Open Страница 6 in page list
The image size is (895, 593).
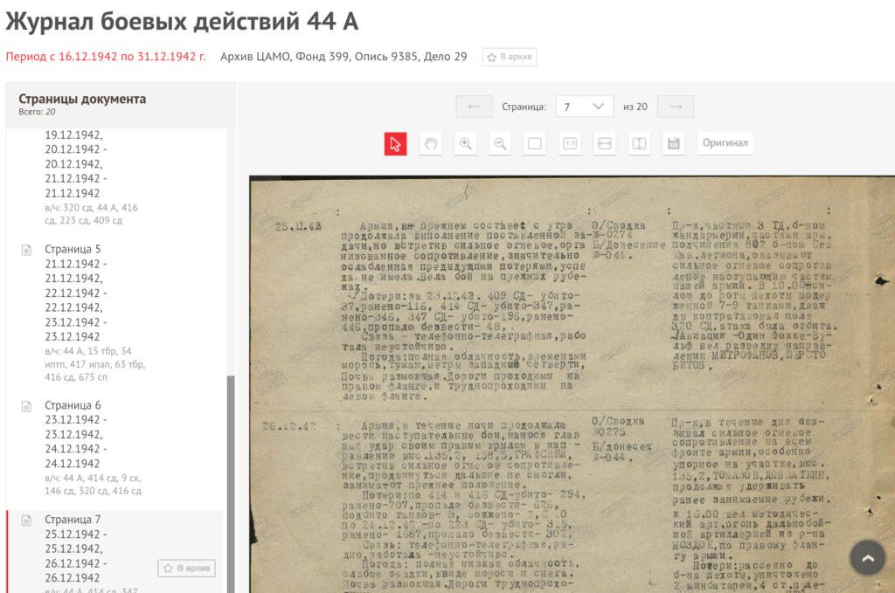(x=73, y=405)
